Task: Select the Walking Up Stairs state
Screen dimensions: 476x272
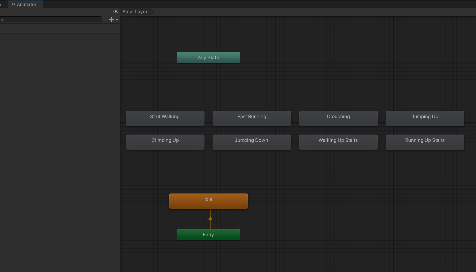Action: [x=338, y=142]
